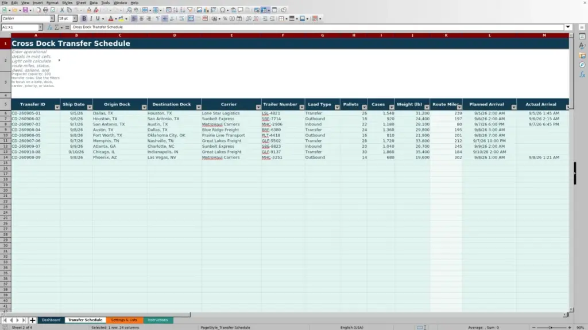
Task: Switch to the Instructions sheet tab
Action: [157, 320]
